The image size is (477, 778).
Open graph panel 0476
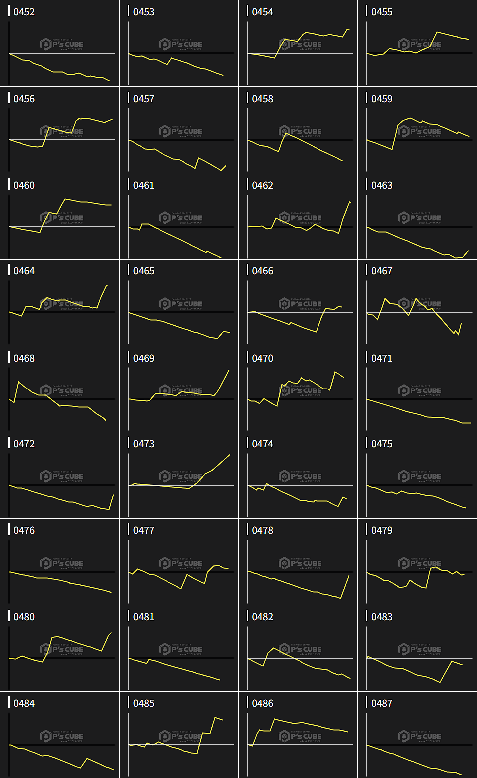(60, 562)
